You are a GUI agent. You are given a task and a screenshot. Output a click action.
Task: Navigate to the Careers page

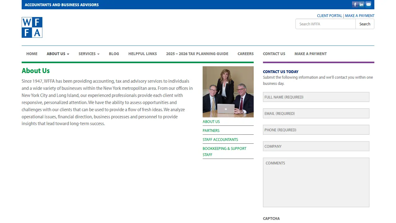pyautogui.click(x=246, y=54)
